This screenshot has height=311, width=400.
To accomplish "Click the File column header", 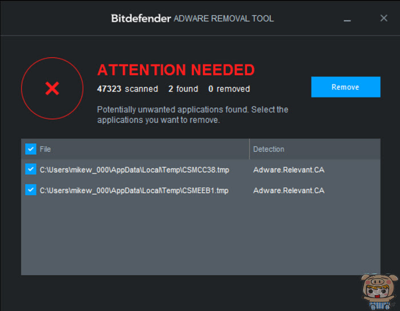I will point(45,149).
